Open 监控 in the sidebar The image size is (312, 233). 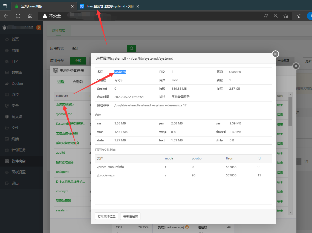point(15,95)
